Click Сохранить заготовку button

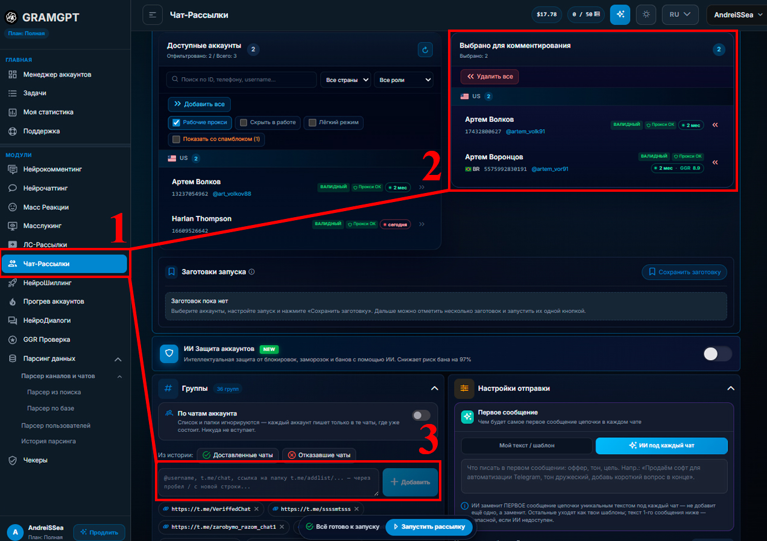(x=684, y=272)
